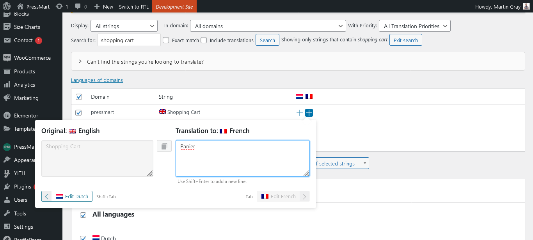533x240 pixels.
Task: Open the Languages of domains link
Action: pyautogui.click(x=97, y=80)
